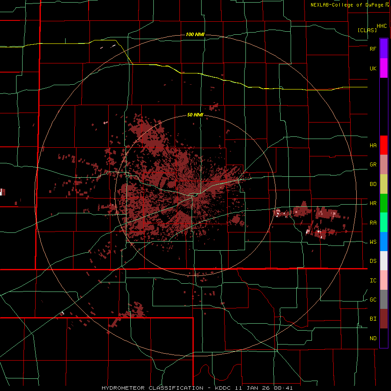The width and height of the screenshot is (391, 391).
Task: Choose the WS blue legend swatch
Action: (384, 242)
